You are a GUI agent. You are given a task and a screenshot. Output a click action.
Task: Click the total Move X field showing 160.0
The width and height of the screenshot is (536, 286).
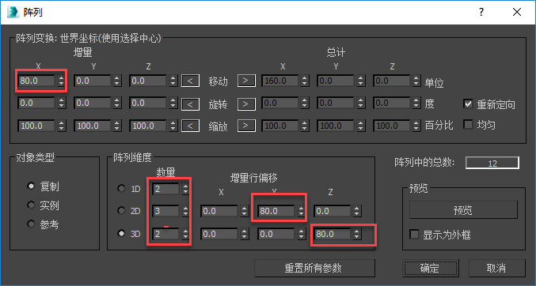tap(280, 81)
